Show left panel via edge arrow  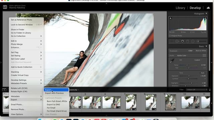click(1, 62)
